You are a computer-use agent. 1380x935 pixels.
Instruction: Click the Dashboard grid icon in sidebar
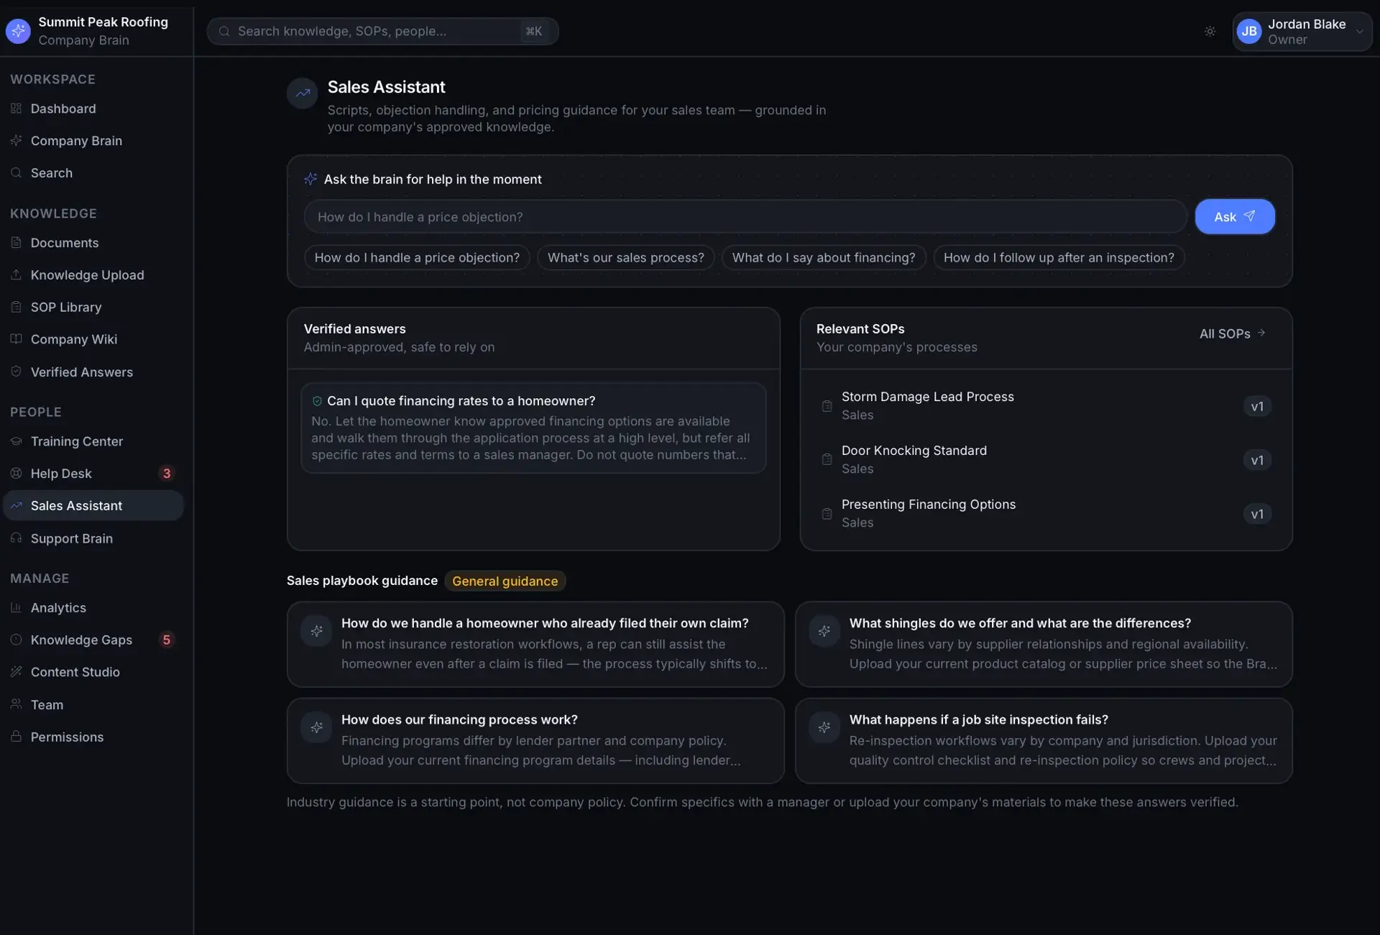tap(16, 109)
